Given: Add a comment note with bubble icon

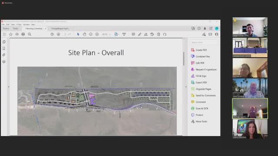Looking at the screenshot, I should click(133, 34).
